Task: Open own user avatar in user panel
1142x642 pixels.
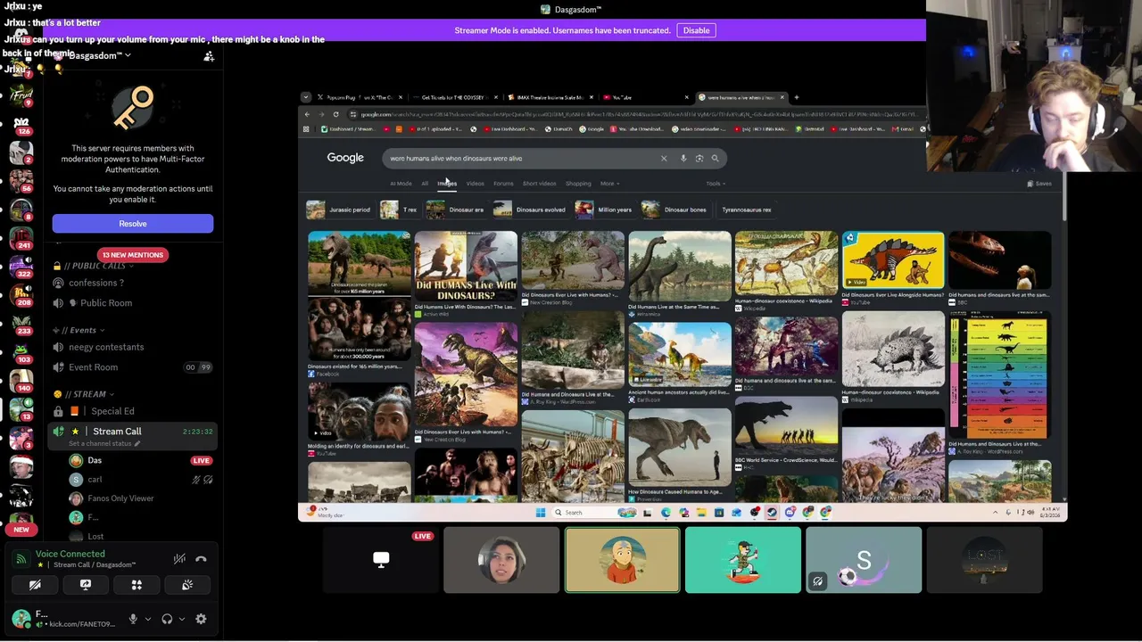Action: 20,619
